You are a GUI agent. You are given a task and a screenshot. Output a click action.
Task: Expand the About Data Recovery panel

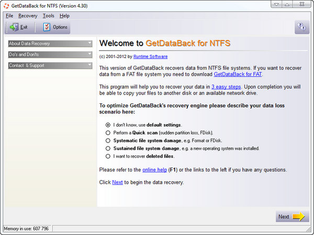pyautogui.click(x=50, y=43)
